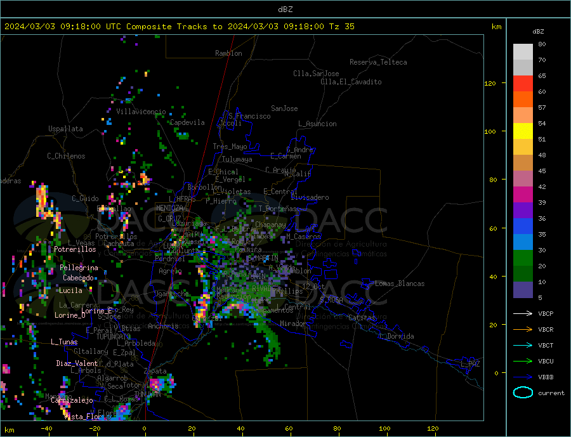Click the 'Composite Tracks to' header text
Image resolution: width=571 pixels, height=437 pixels.
[x=174, y=27]
